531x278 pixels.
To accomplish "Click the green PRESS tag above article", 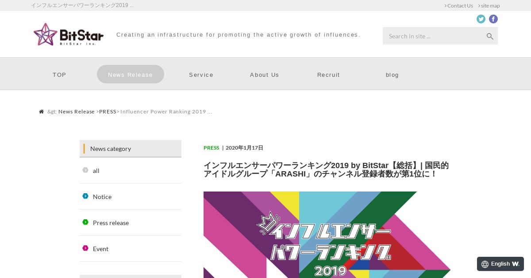I will [211, 148].
